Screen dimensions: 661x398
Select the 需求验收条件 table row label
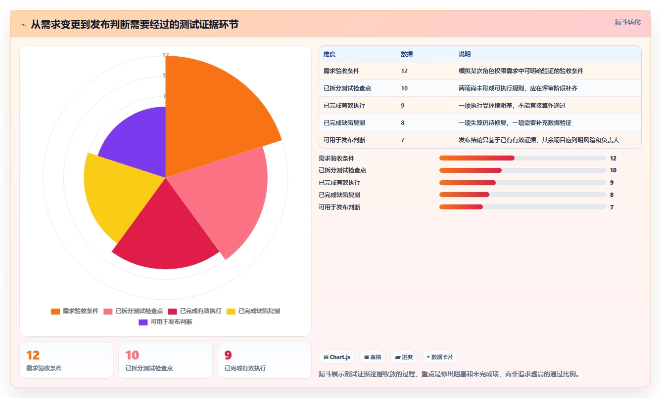[x=341, y=71]
